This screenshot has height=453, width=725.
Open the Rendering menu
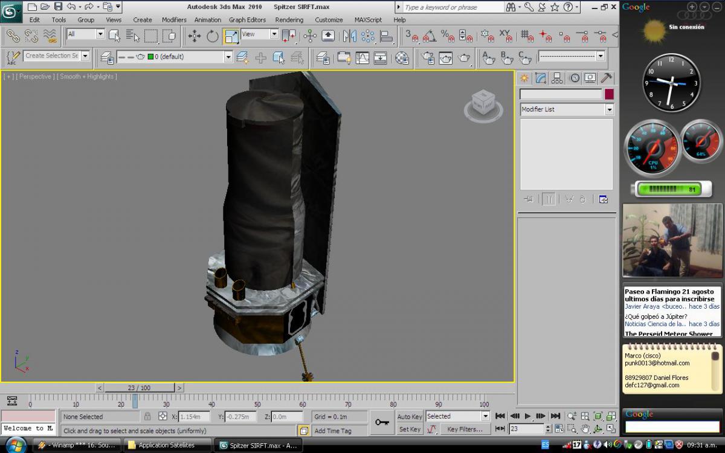point(289,20)
